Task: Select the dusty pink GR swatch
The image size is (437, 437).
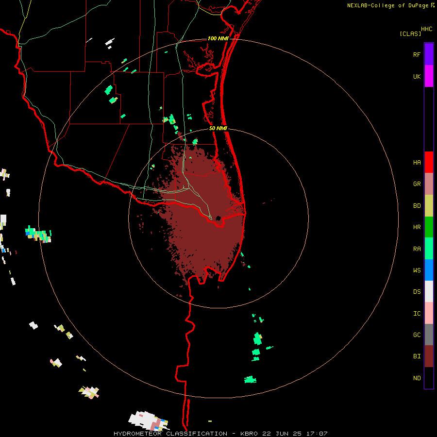Action: pos(429,184)
